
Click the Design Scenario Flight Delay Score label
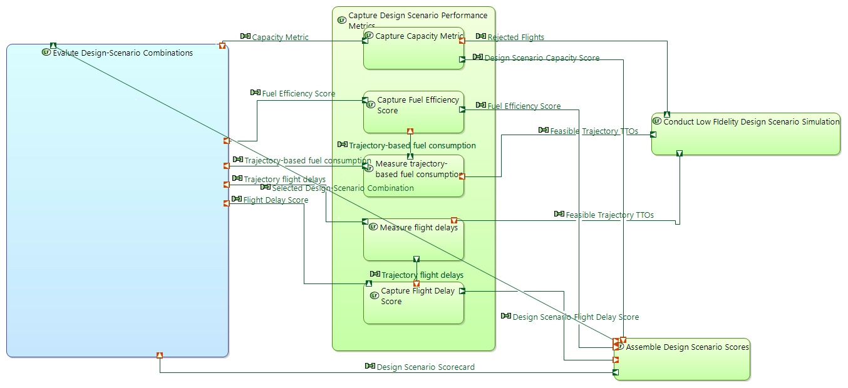(576, 317)
